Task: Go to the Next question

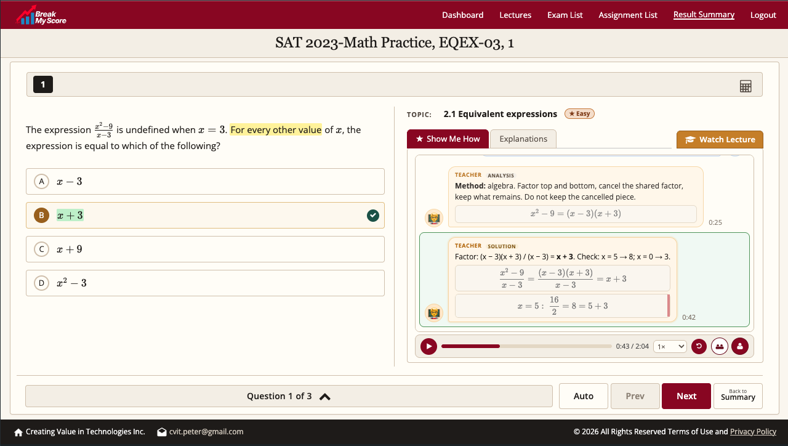Action: click(686, 396)
